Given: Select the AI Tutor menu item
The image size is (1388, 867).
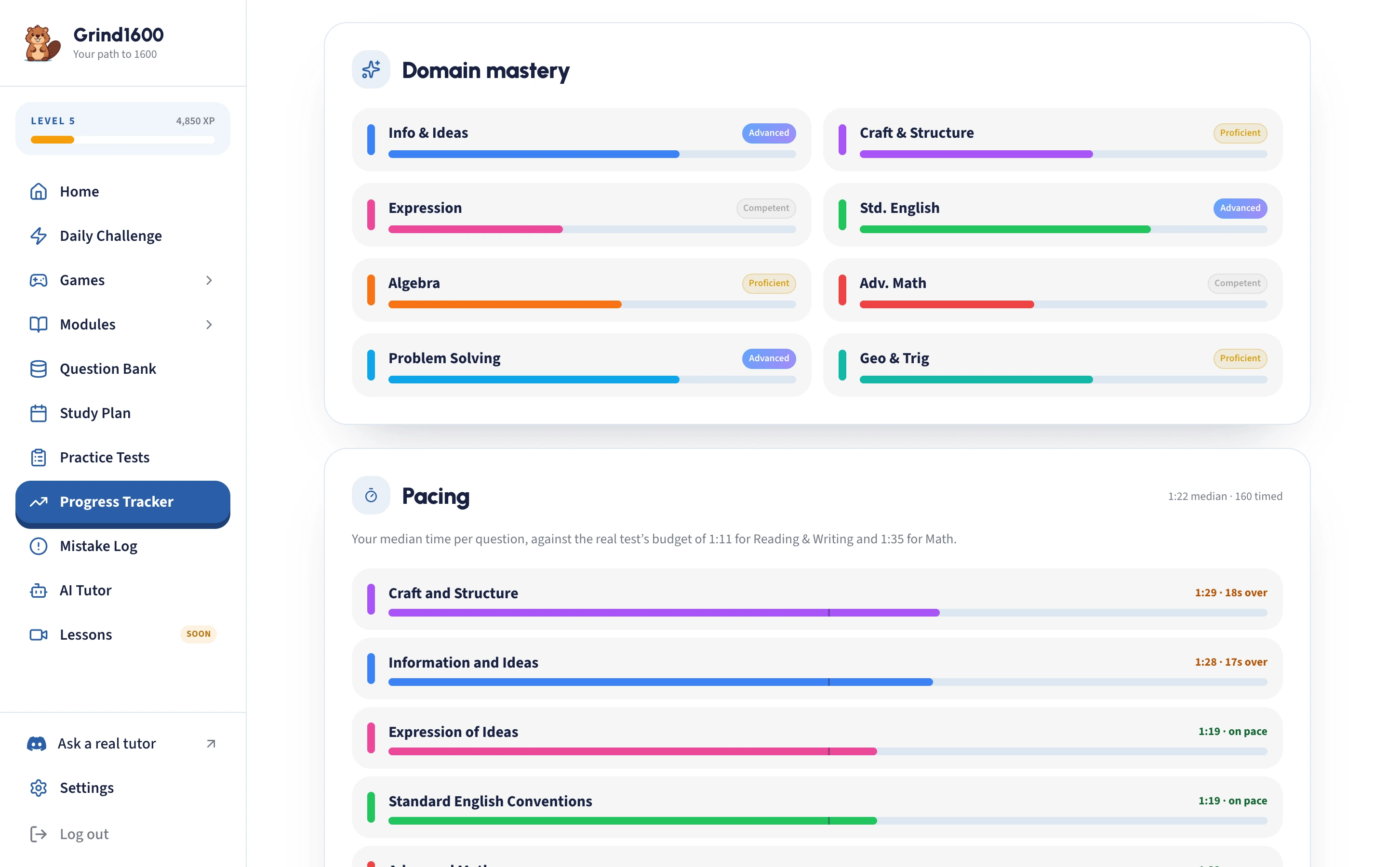Looking at the screenshot, I should coord(123,591).
